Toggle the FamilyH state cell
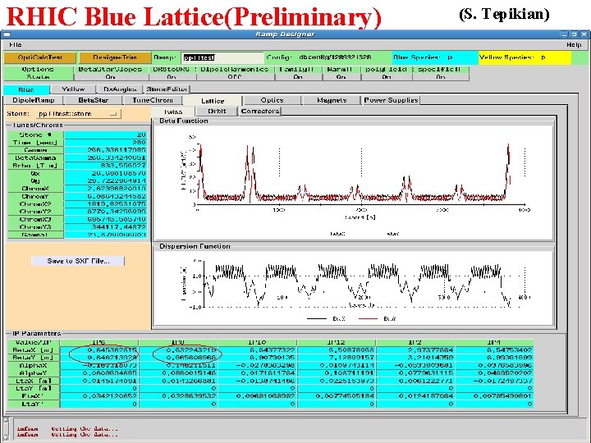591x443 pixels. [x=298, y=77]
